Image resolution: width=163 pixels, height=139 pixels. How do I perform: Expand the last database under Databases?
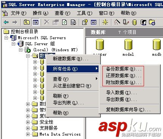[35, 98]
